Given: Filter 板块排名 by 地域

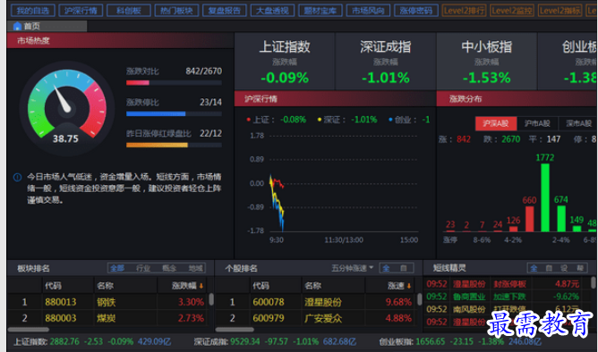Looking at the screenshot, I should 195,268.
